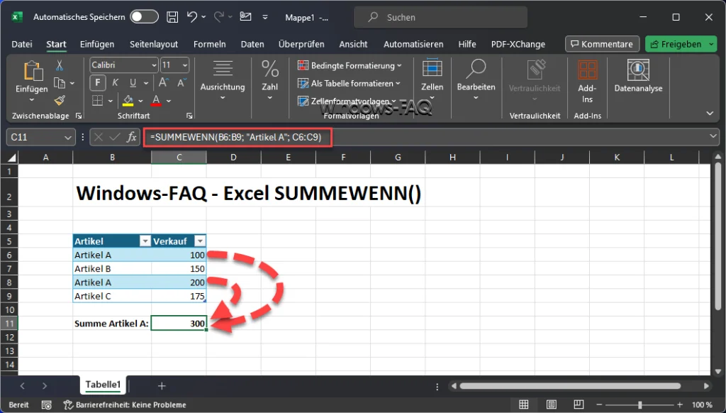
Task: Switch to the Überprüfen tab
Action: [x=301, y=44]
